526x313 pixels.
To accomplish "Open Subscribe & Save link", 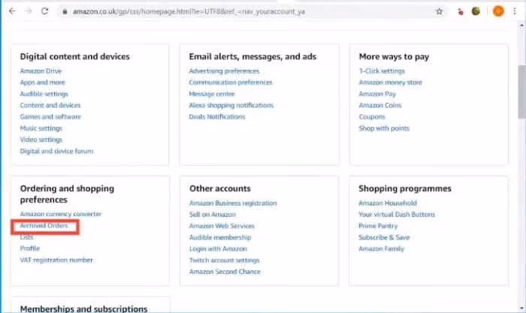I will [x=384, y=237].
